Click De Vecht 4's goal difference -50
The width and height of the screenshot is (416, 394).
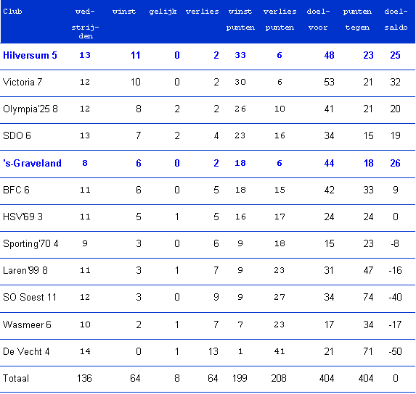click(395, 352)
